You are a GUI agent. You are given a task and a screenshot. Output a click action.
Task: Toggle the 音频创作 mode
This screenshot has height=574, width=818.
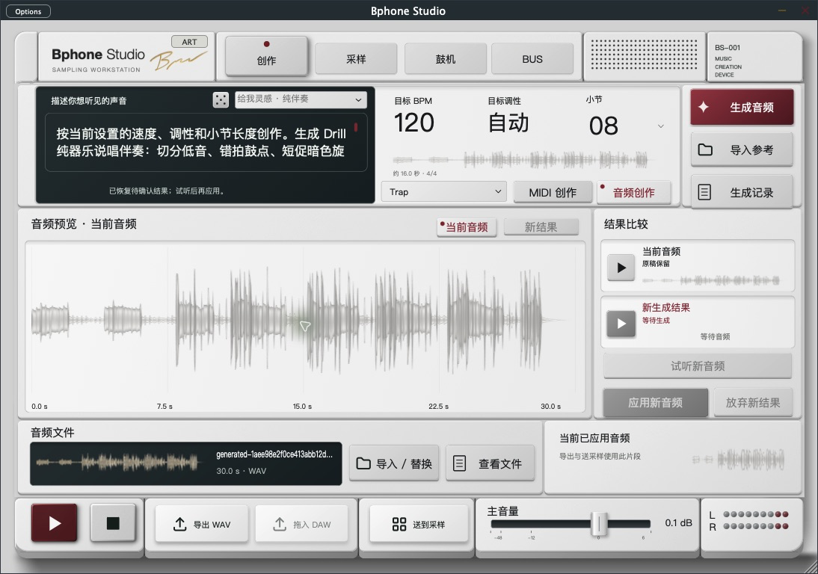tap(633, 192)
